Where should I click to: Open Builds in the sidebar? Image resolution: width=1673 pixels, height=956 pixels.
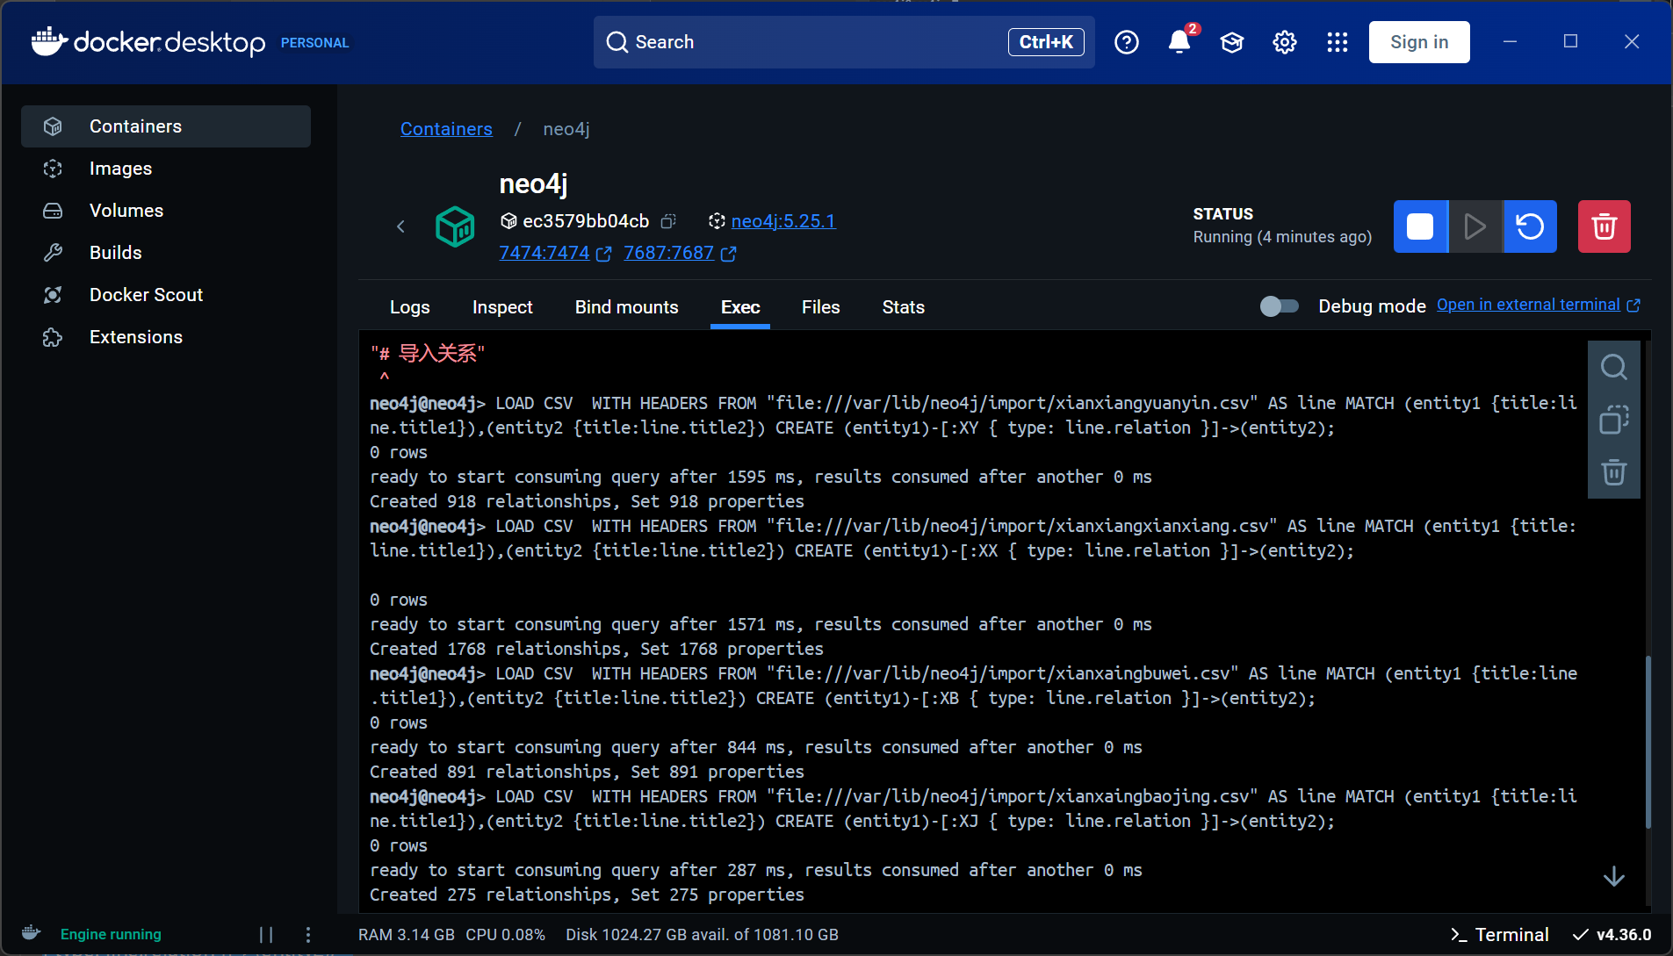[166, 253]
